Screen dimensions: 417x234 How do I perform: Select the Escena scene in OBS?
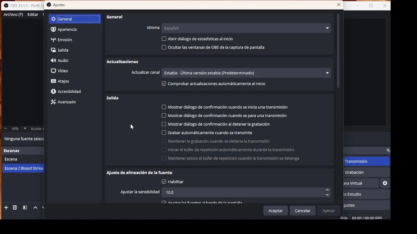pos(23,159)
